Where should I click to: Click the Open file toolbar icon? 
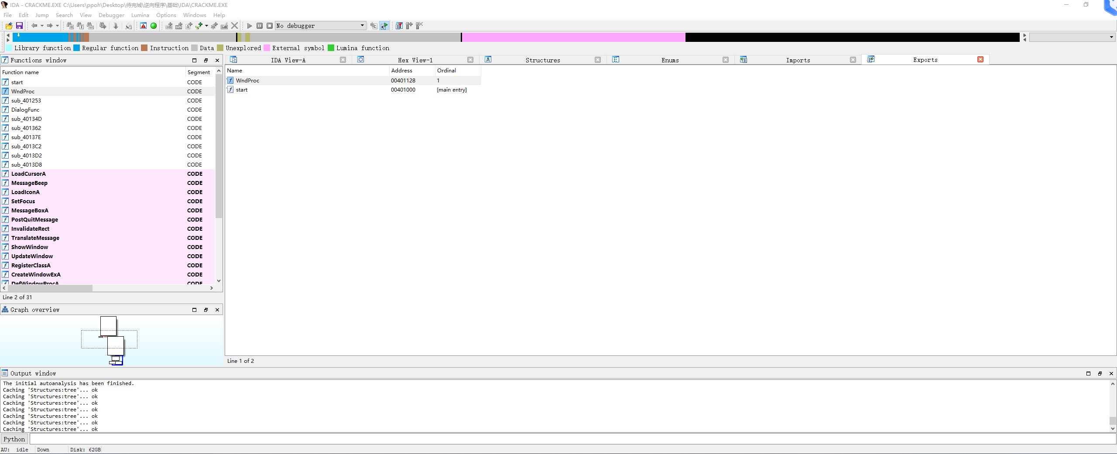[9, 26]
